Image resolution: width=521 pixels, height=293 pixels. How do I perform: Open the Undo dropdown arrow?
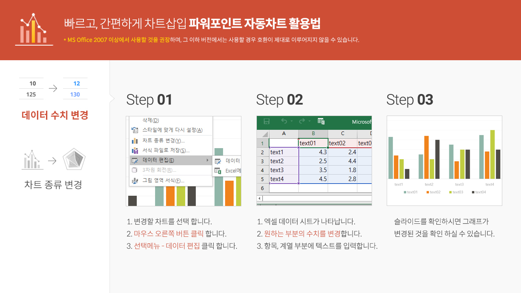click(291, 121)
